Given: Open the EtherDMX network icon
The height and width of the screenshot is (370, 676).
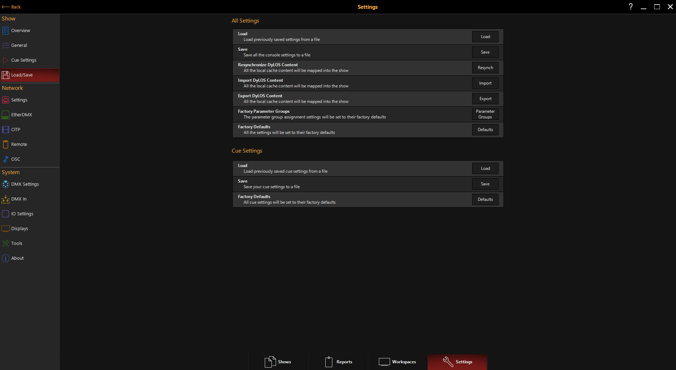Looking at the screenshot, I should click(6, 115).
